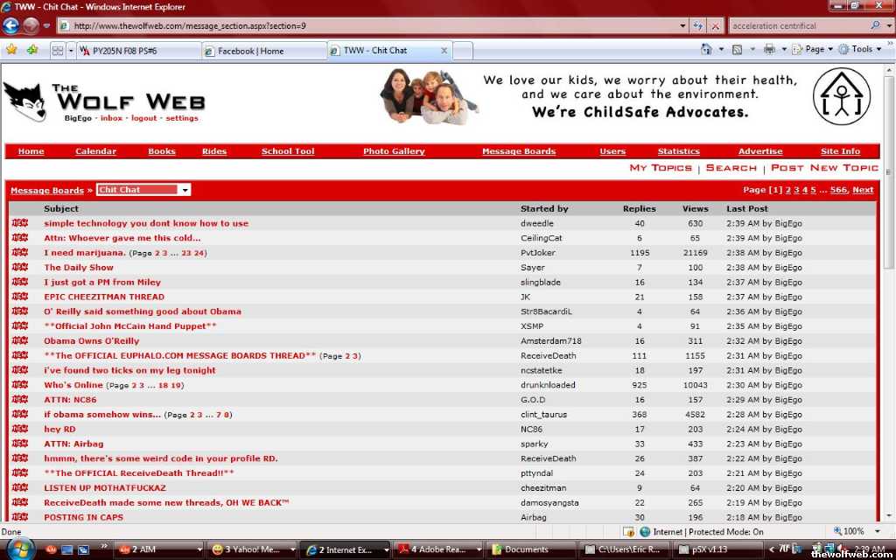
Task: Click the Add to Favorites icon
Action: tap(32, 50)
